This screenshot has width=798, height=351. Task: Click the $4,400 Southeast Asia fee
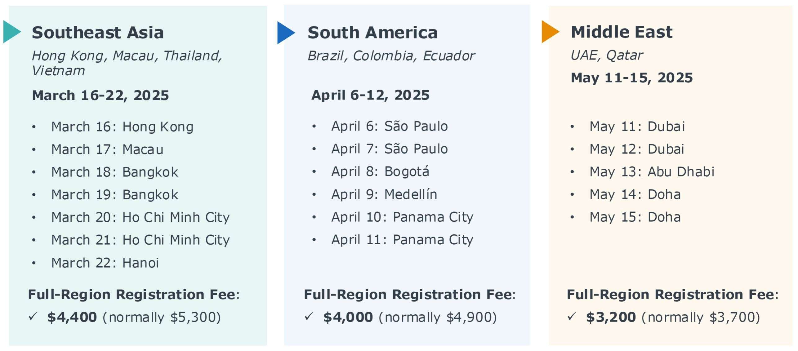click(x=72, y=317)
